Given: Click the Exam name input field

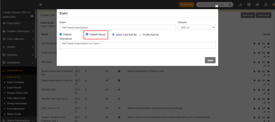Looking at the screenshot, I should click(117, 27).
